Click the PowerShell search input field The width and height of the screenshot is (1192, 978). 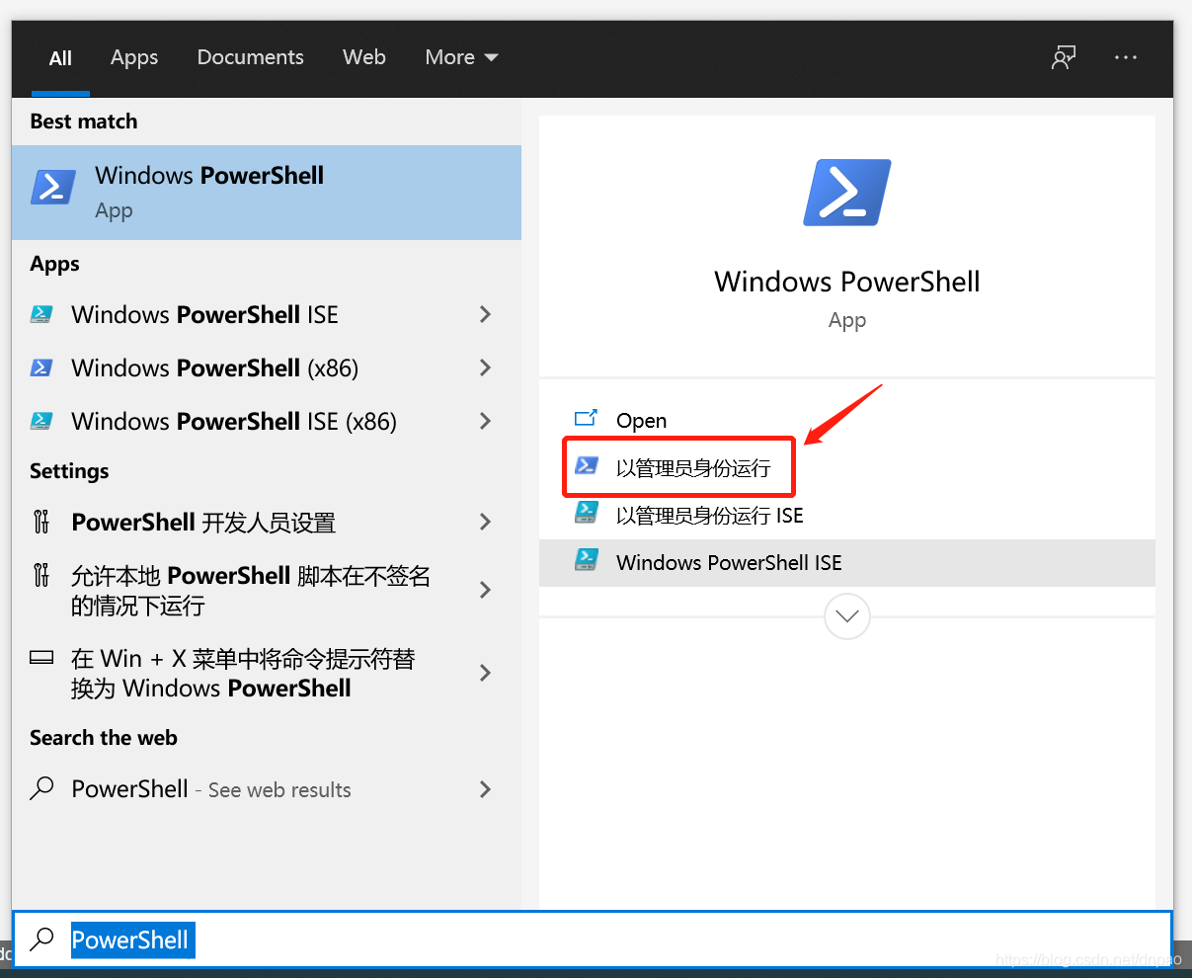click(x=593, y=939)
